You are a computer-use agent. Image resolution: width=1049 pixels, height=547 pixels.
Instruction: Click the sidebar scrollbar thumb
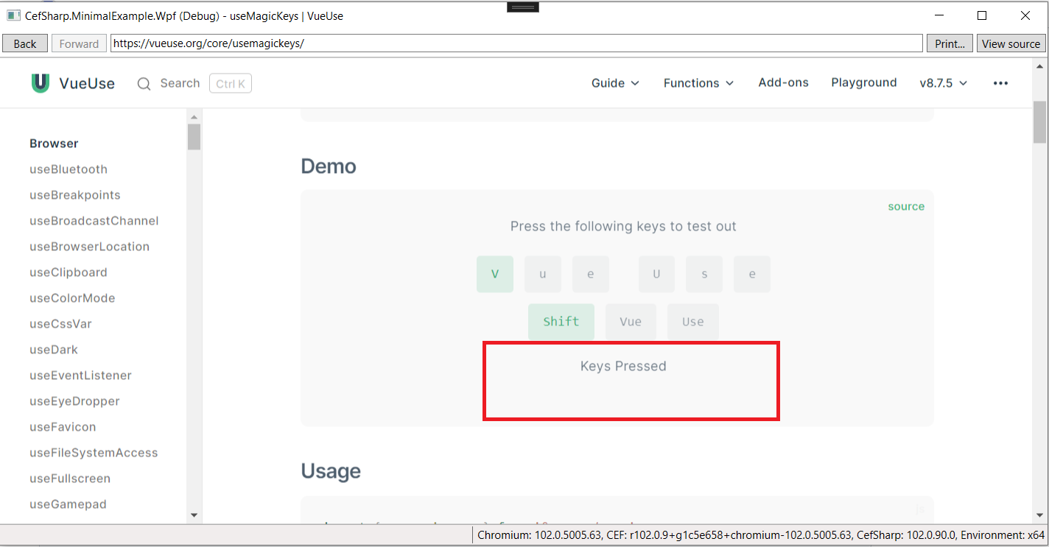point(194,137)
